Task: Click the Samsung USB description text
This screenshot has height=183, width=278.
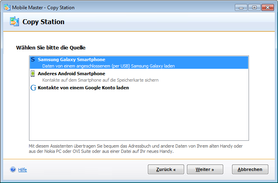Action: 108,66
